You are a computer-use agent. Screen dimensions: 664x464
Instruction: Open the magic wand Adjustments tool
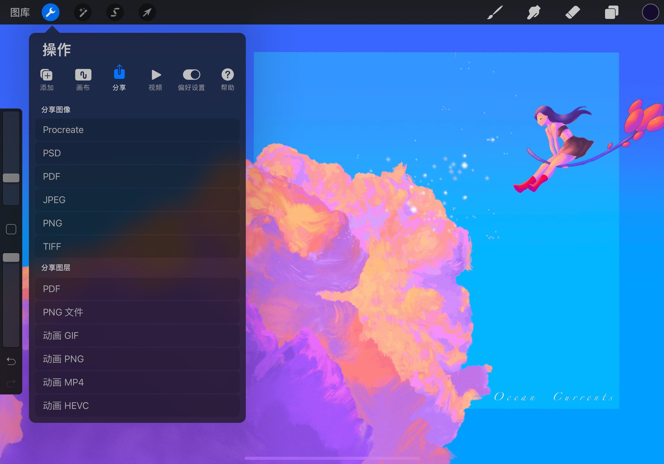tap(83, 12)
